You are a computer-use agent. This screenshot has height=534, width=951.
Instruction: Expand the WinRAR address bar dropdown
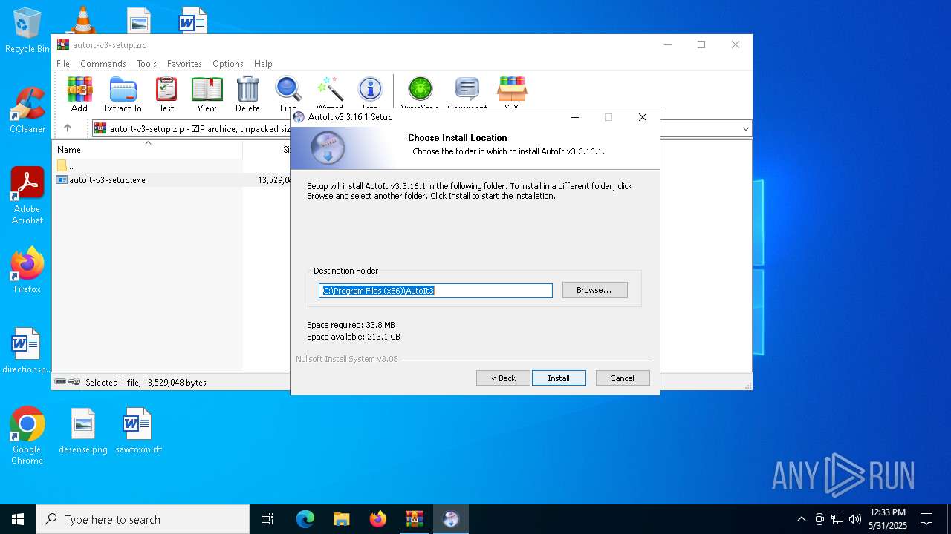(x=745, y=128)
